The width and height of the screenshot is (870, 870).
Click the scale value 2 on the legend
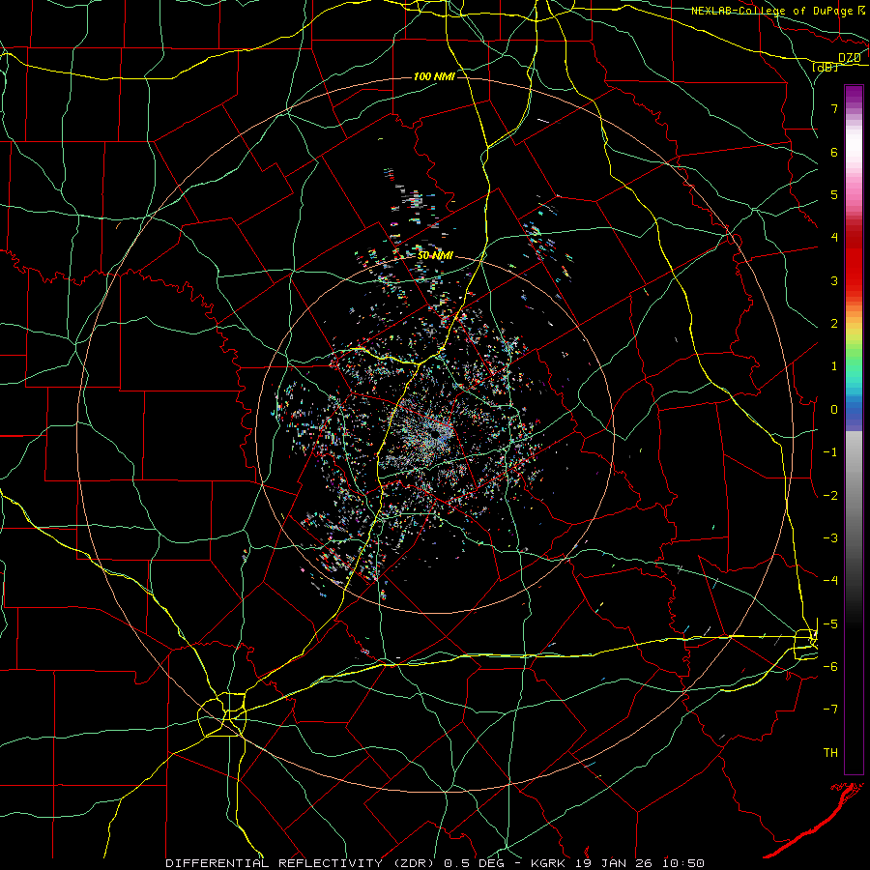pyautogui.click(x=834, y=324)
